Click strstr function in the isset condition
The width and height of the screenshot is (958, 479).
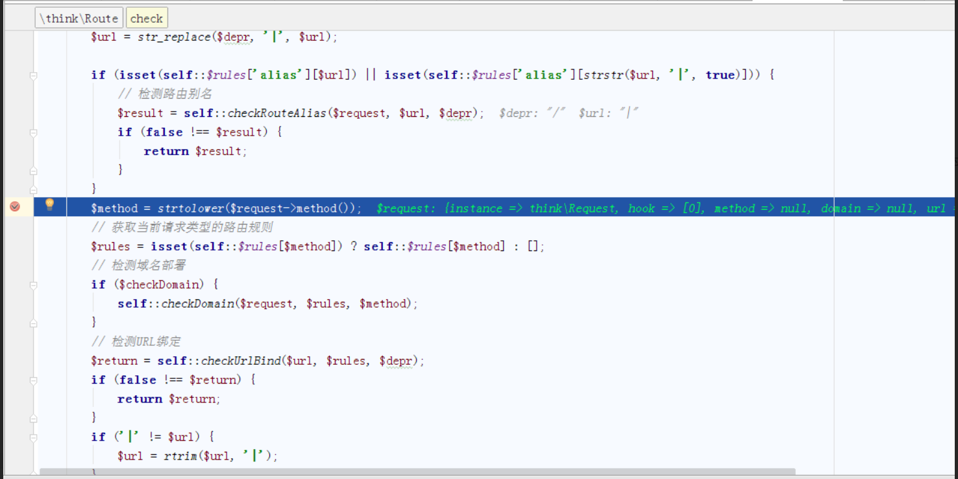(603, 75)
